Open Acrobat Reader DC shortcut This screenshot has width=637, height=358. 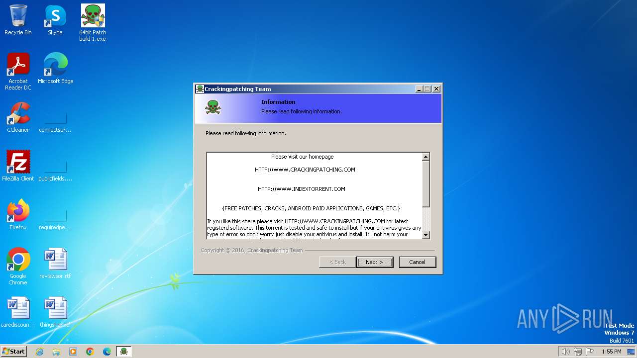click(18, 72)
